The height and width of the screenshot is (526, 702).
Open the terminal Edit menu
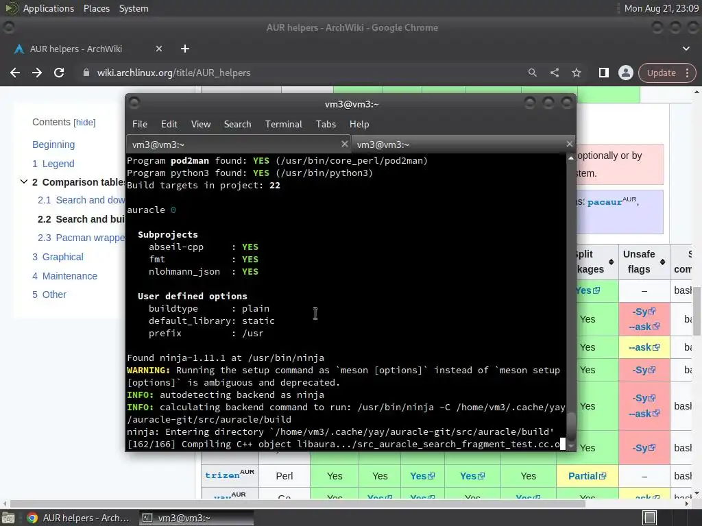click(169, 125)
